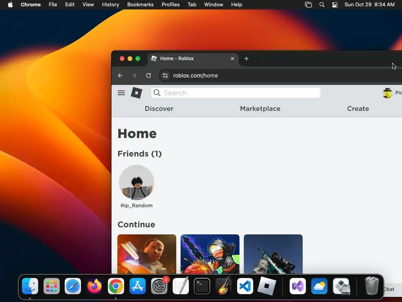Screen dimensions: 402x302
Task: Open the Help menu
Action: click(236, 5)
